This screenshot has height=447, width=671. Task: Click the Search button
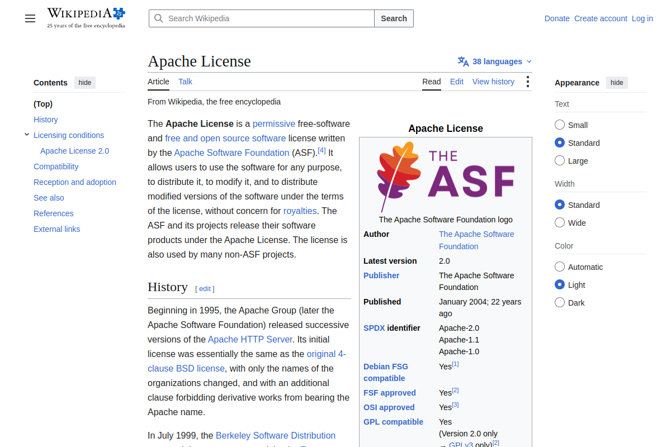[x=394, y=18]
